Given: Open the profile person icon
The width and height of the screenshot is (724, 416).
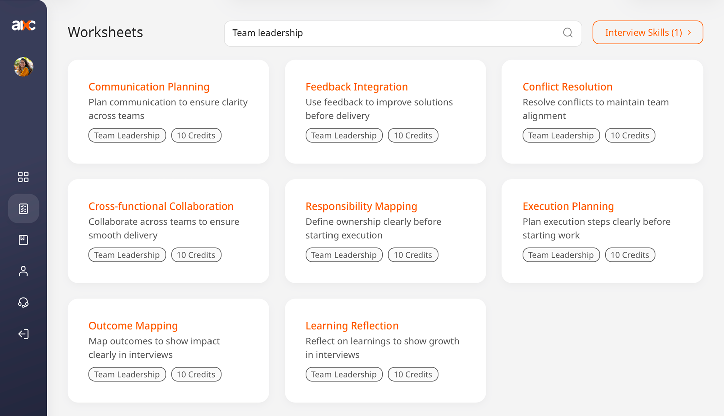Looking at the screenshot, I should (x=23, y=271).
